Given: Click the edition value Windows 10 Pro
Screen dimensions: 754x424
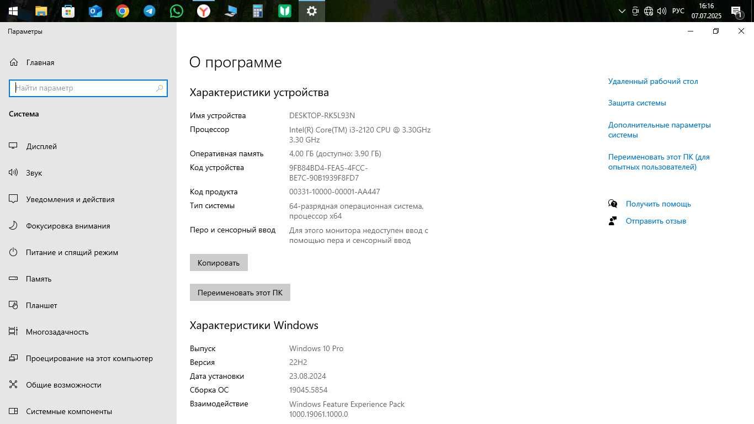Looking at the screenshot, I should click(316, 348).
